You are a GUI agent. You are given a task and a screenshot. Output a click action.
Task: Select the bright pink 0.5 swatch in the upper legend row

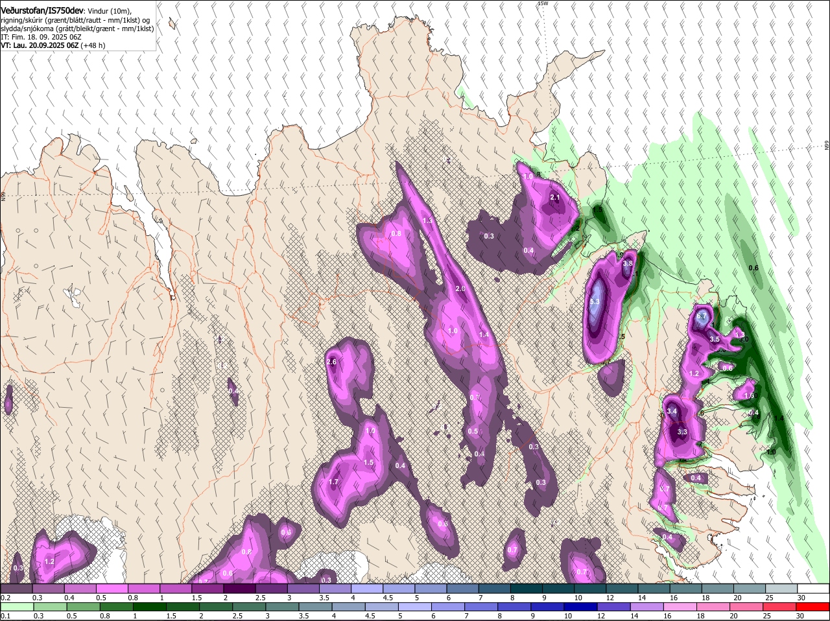point(112,589)
